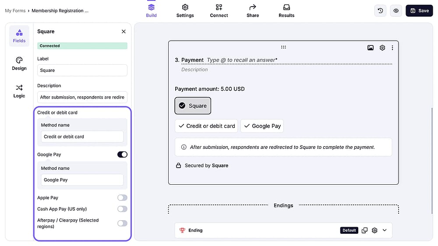Viewport: 438px width, 246px height.
Task: Open the Build tab
Action: point(151,11)
